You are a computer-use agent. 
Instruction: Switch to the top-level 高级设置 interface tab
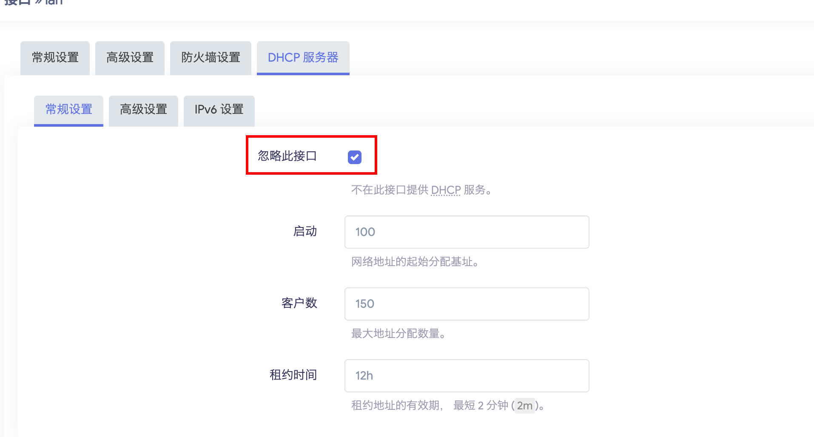coord(130,58)
